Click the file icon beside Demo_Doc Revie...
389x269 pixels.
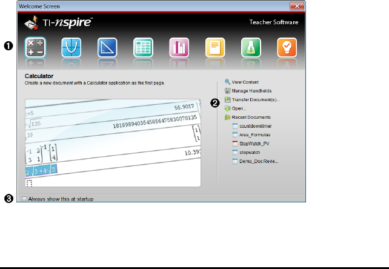click(x=235, y=161)
